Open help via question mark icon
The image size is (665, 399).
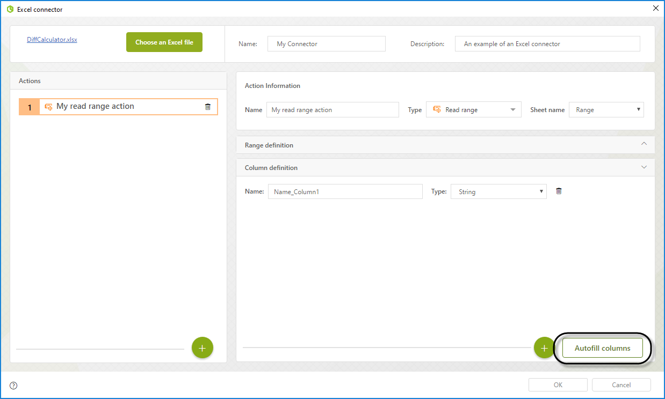[13, 385]
